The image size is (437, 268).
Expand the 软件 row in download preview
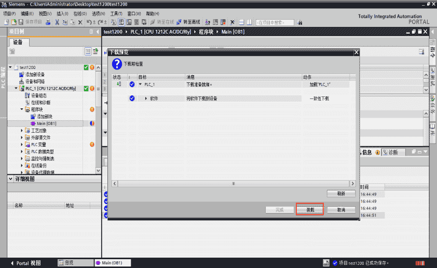click(x=146, y=98)
